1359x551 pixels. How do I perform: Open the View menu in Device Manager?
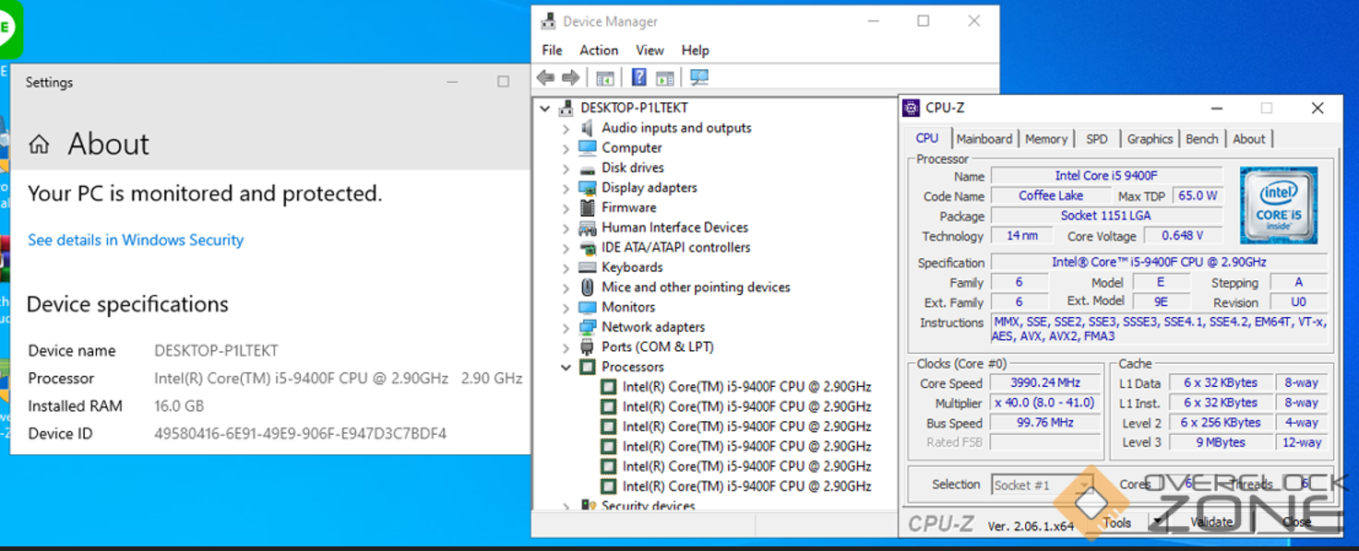(649, 51)
